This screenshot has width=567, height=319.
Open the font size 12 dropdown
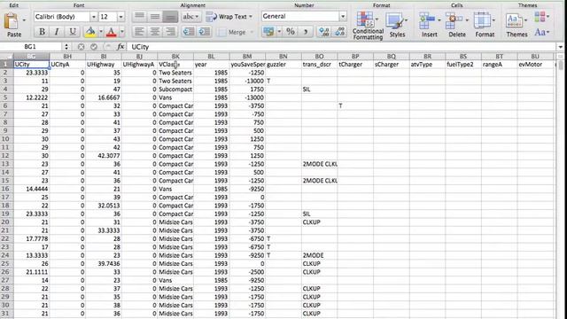point(120,17)
